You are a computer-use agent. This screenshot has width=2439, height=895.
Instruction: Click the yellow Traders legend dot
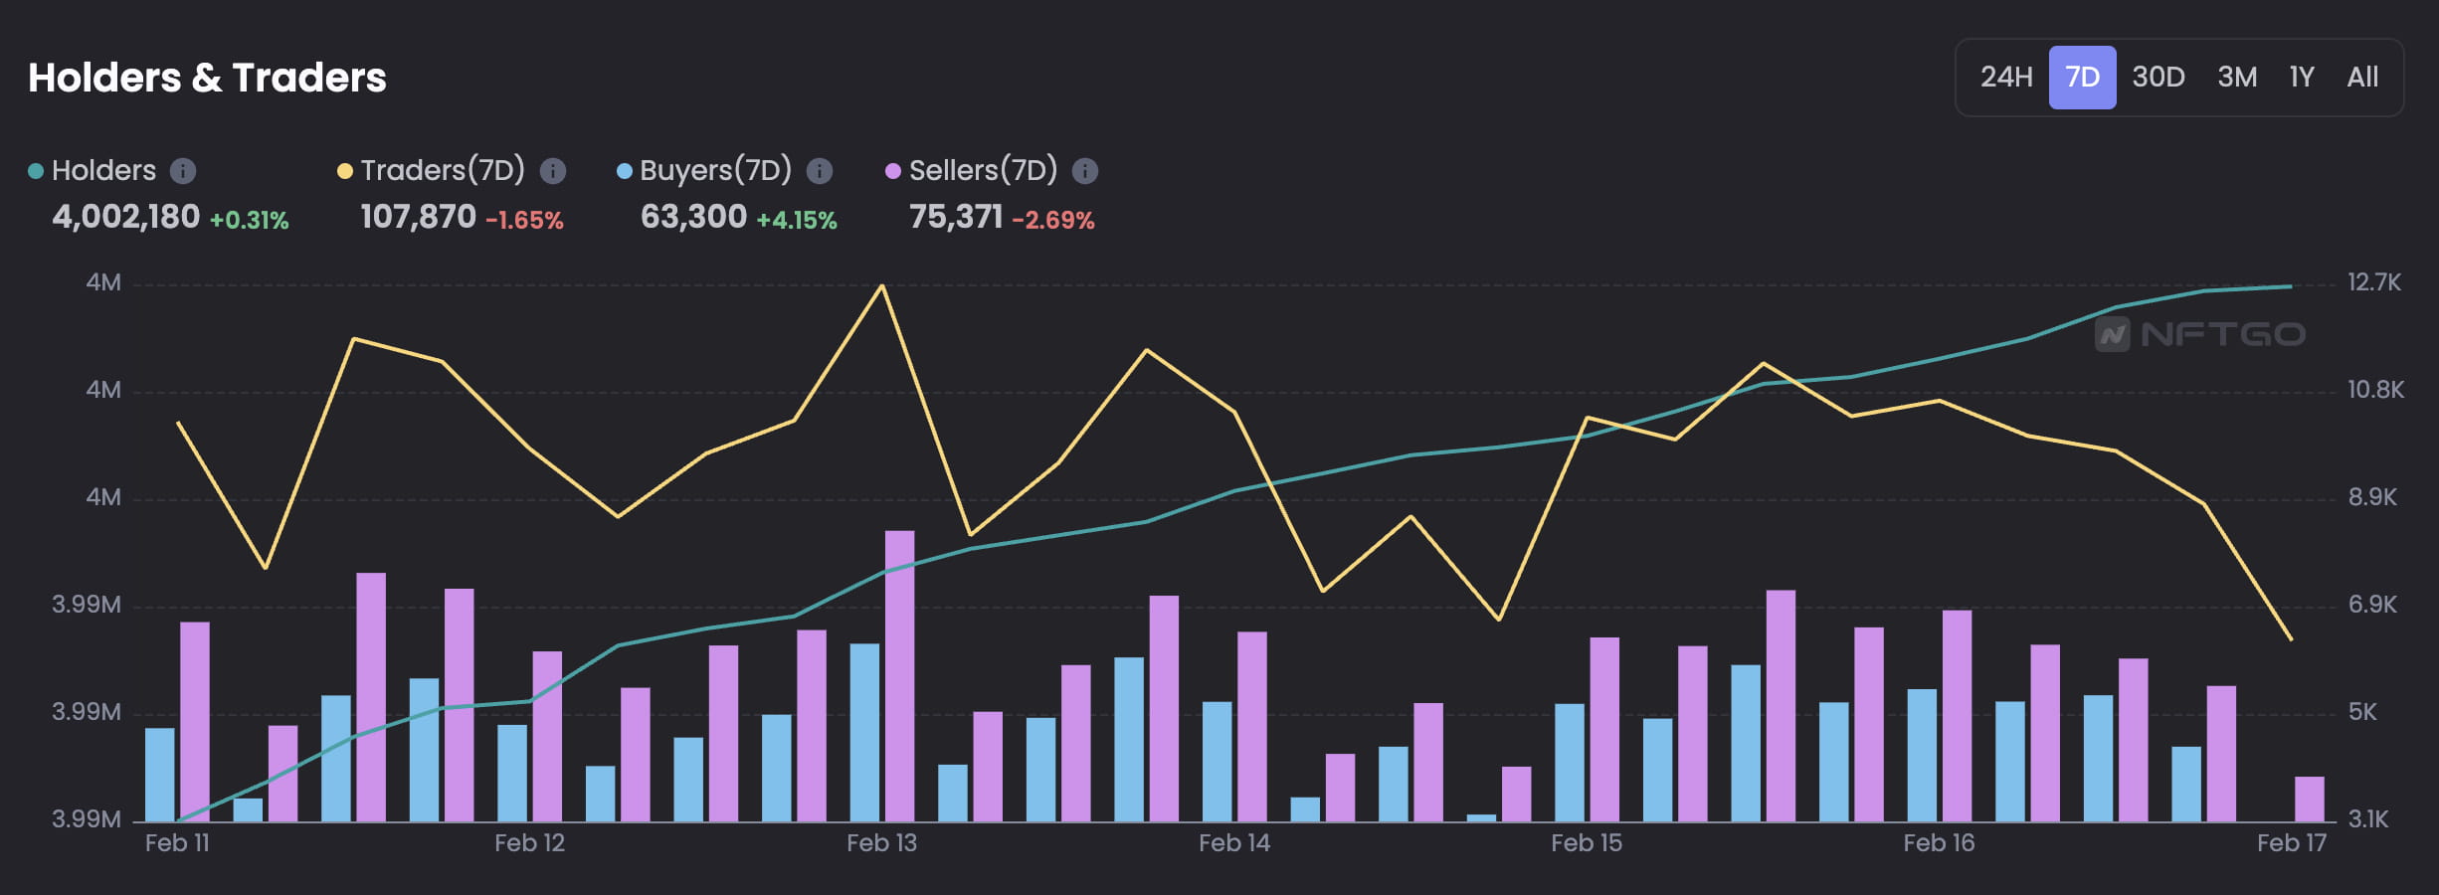pos(345,171)
